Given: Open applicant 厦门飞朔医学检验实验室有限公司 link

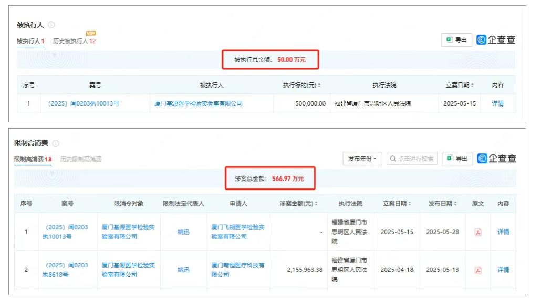Looking at the screenshot, I should pos(238,232).
